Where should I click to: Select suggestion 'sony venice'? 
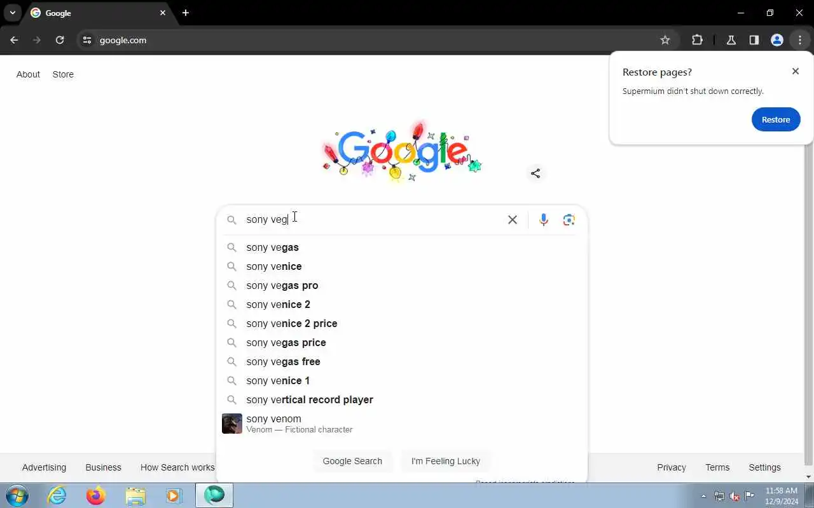(x=402, y=266)
